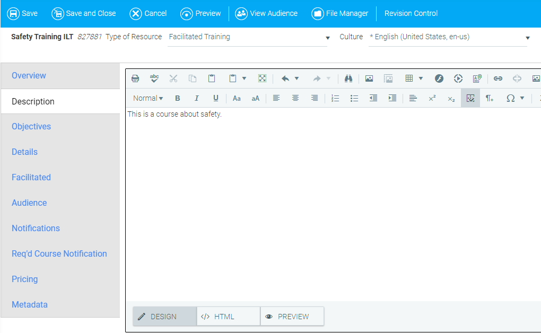Click the Insert Table grid icon
The image size is (541, 333).
coord(409,78)
